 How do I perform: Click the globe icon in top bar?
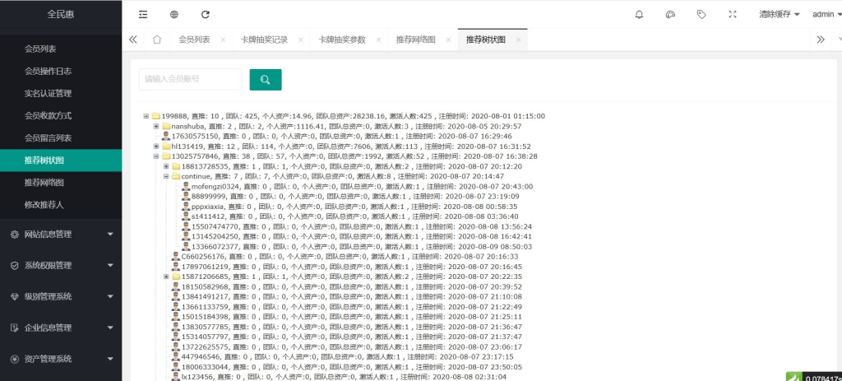tap(174, 14)
